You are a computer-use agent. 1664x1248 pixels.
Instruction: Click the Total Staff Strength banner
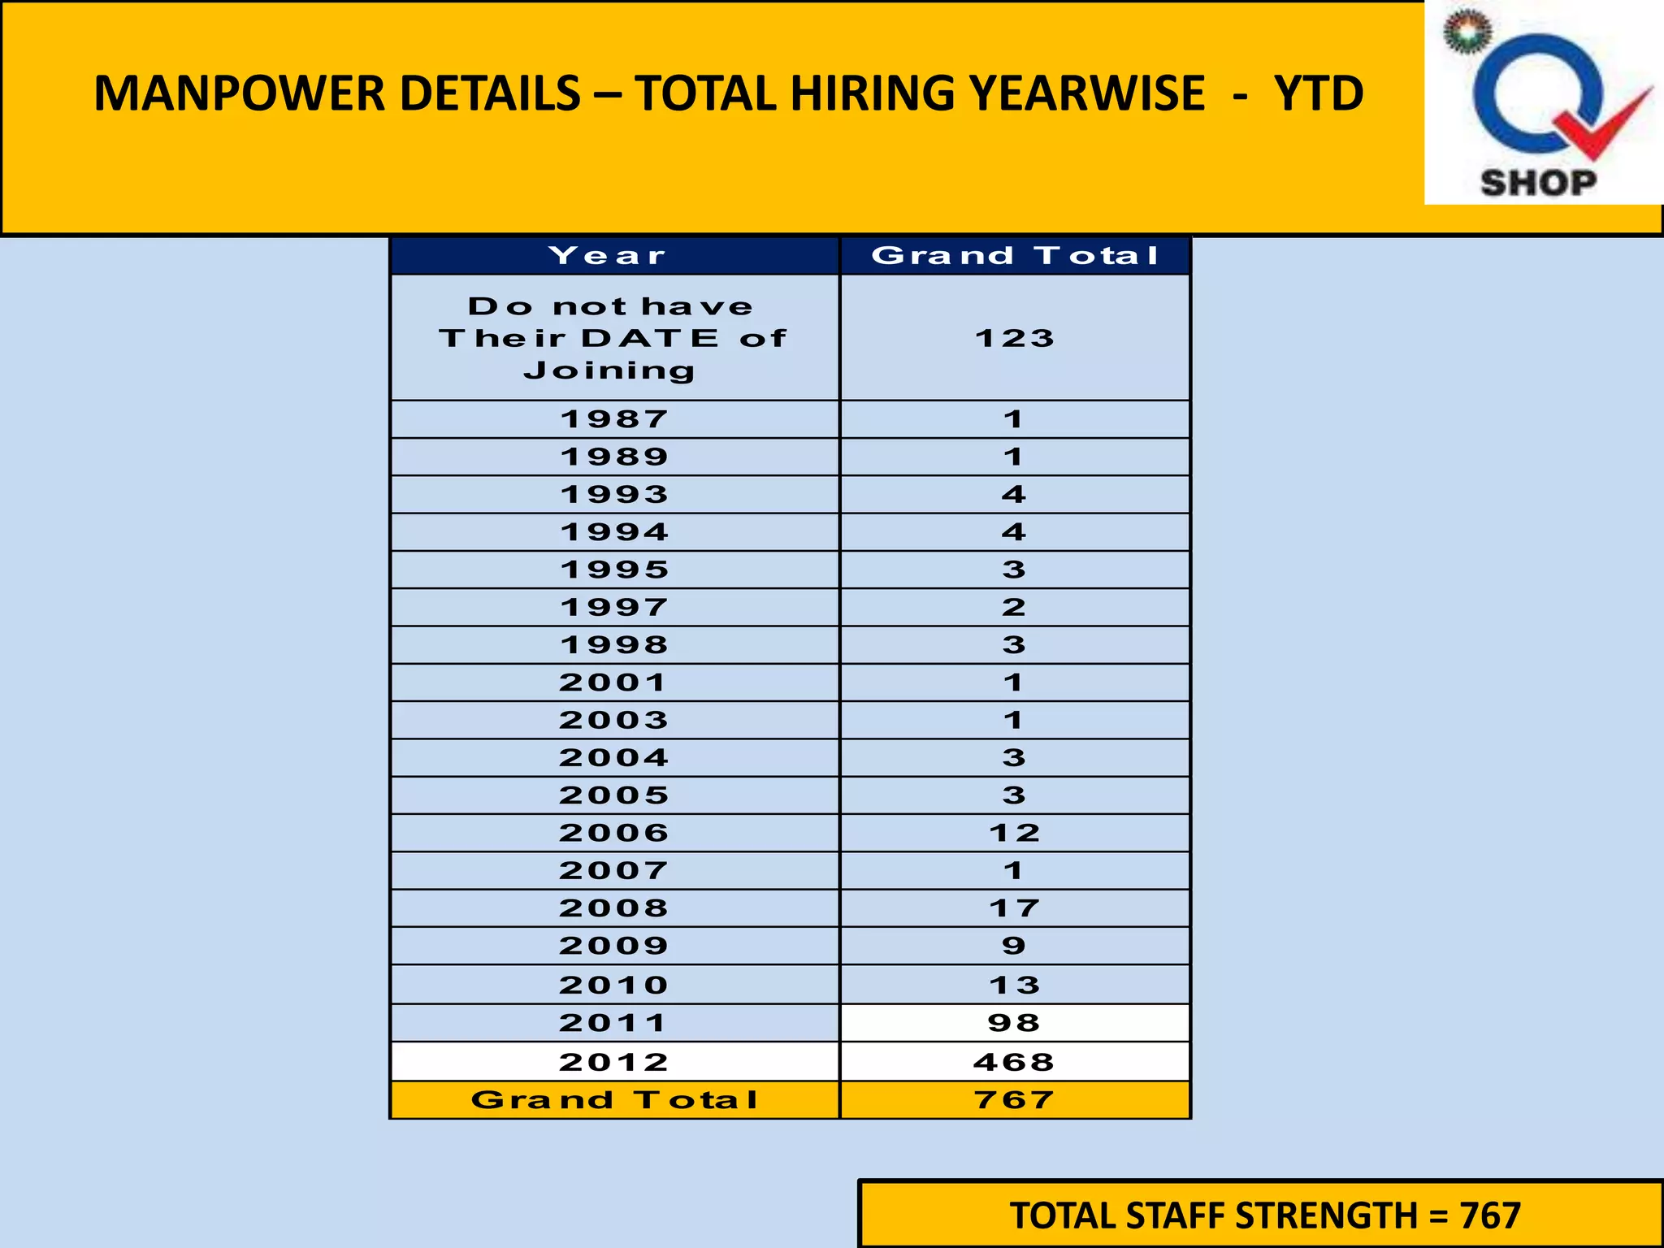1264,1215
